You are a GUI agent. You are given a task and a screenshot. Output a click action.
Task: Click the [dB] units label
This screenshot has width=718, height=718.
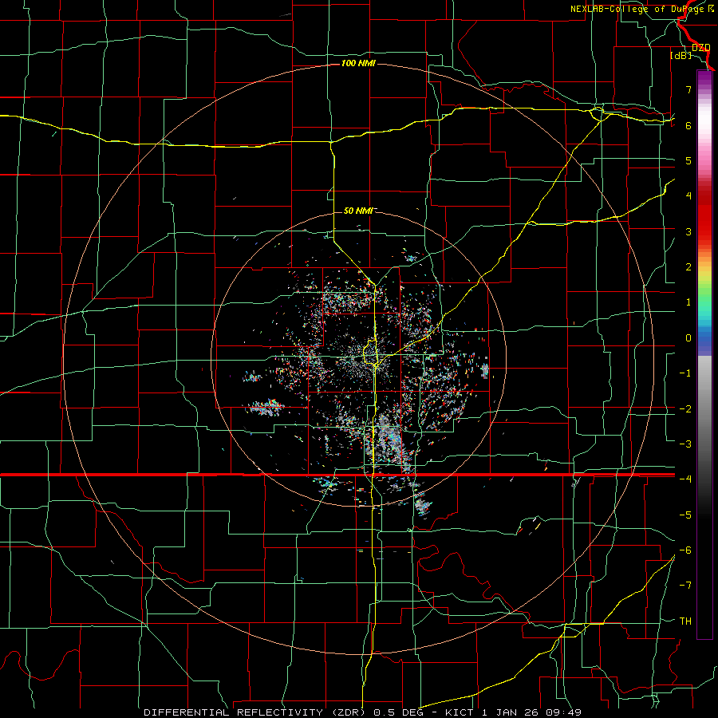coord(681,56)
